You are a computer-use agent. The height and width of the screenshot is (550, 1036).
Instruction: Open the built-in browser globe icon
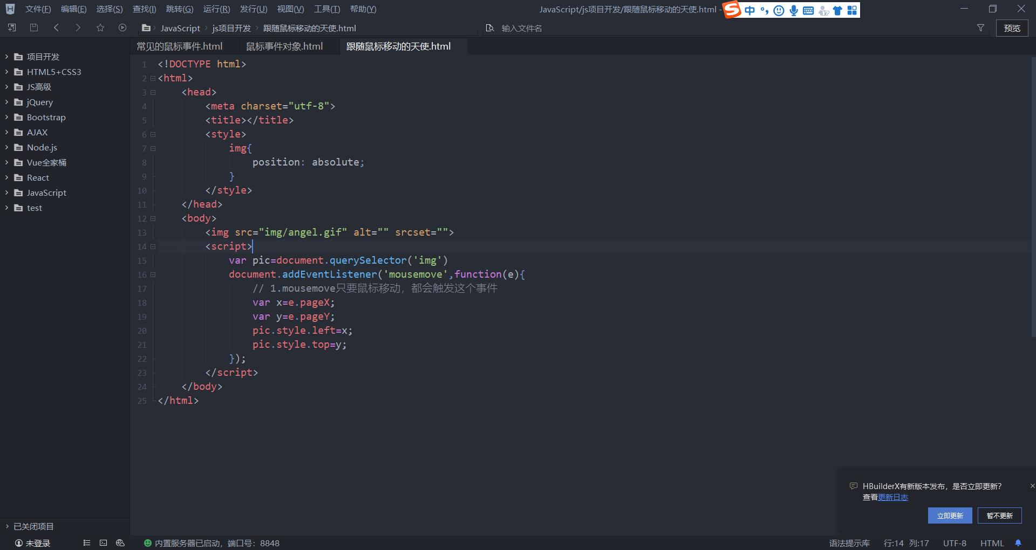(x=120, y=543)
